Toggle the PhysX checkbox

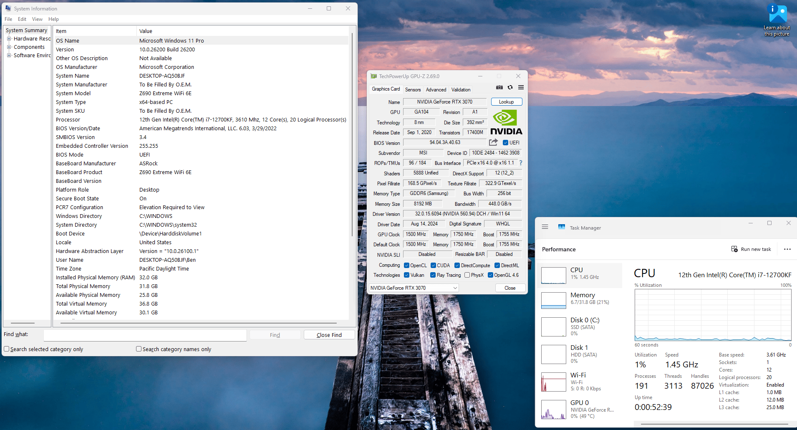(467, 275)
